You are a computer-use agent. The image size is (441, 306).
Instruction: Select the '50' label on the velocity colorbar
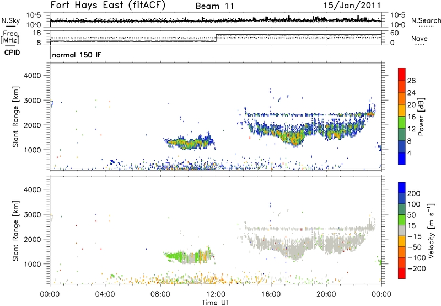411,215
